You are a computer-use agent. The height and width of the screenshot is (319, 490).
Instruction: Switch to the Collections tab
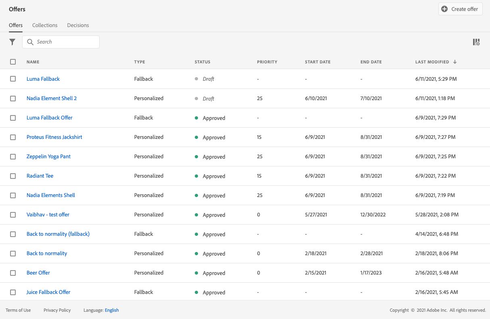45,25
